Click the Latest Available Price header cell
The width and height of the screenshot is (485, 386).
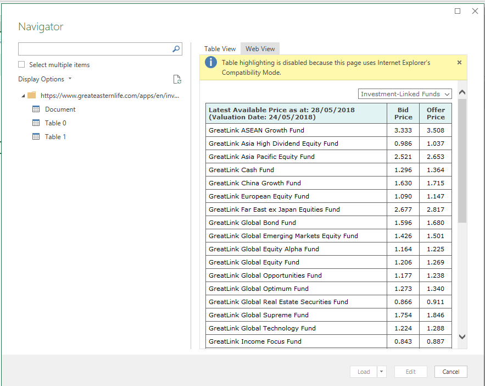pos(296,113)
